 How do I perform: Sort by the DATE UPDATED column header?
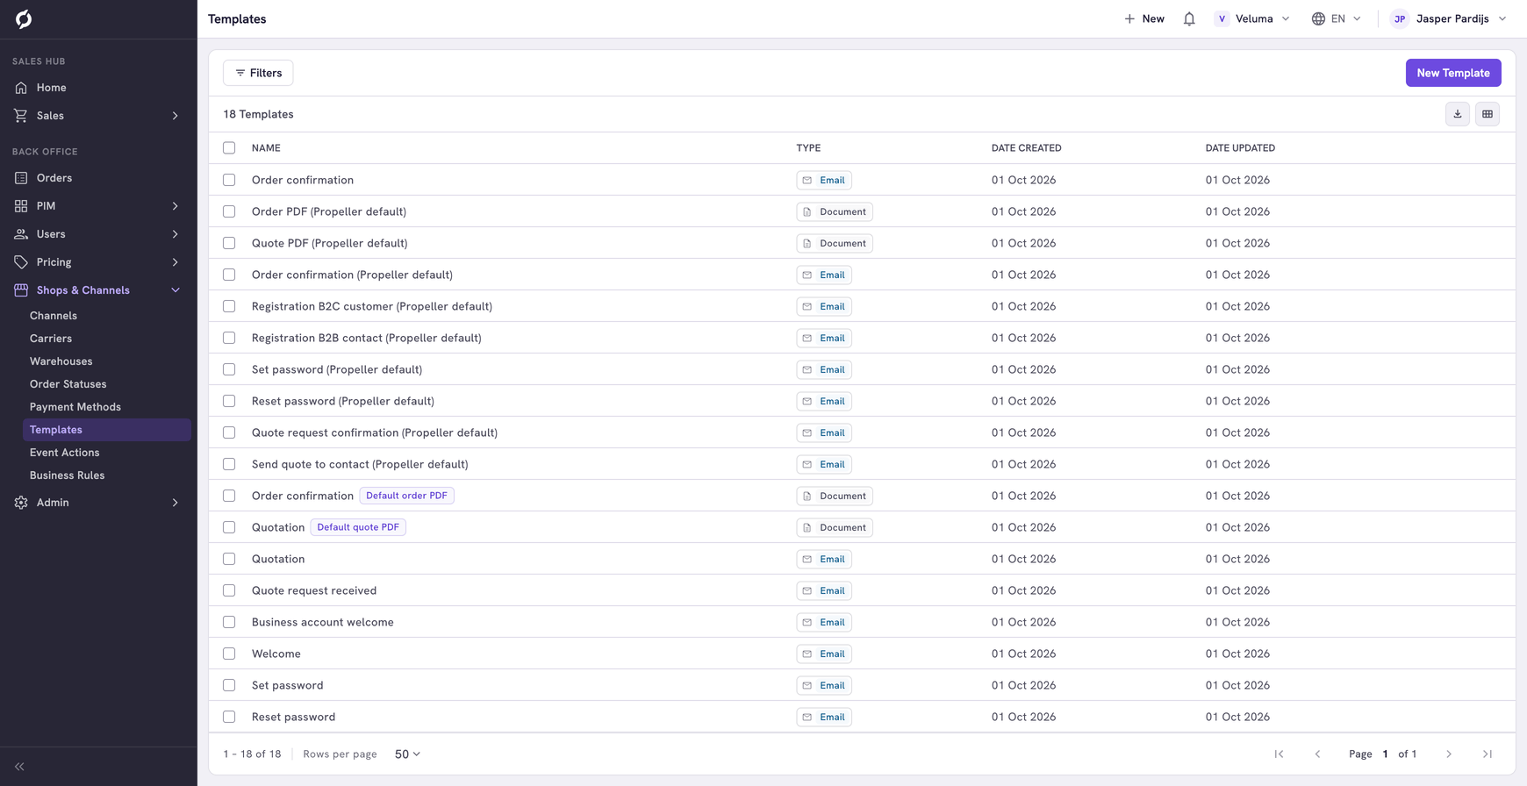point(1240,148)
